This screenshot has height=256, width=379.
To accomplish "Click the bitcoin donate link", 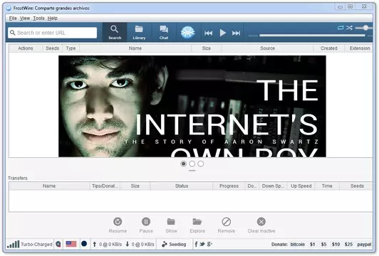I will tap(297, 244).
